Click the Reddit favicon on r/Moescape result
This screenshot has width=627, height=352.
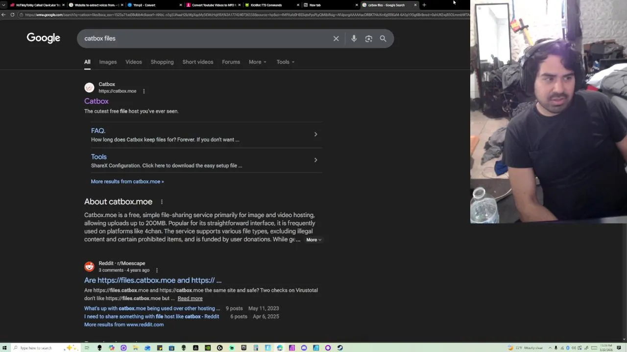(89, 266)
